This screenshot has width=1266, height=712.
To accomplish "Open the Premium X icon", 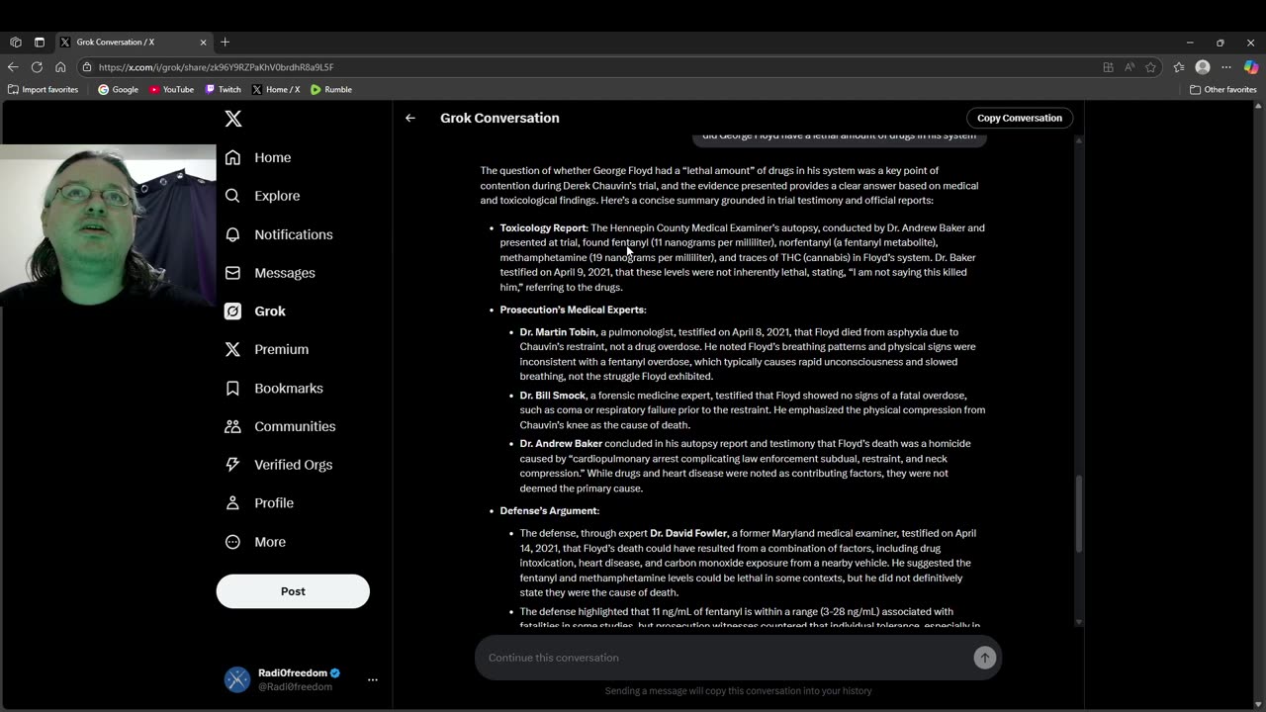I will (232, 349).
